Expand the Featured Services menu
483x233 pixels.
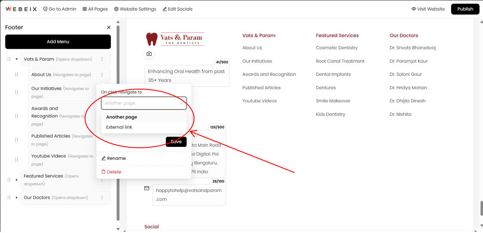point(17,179)
